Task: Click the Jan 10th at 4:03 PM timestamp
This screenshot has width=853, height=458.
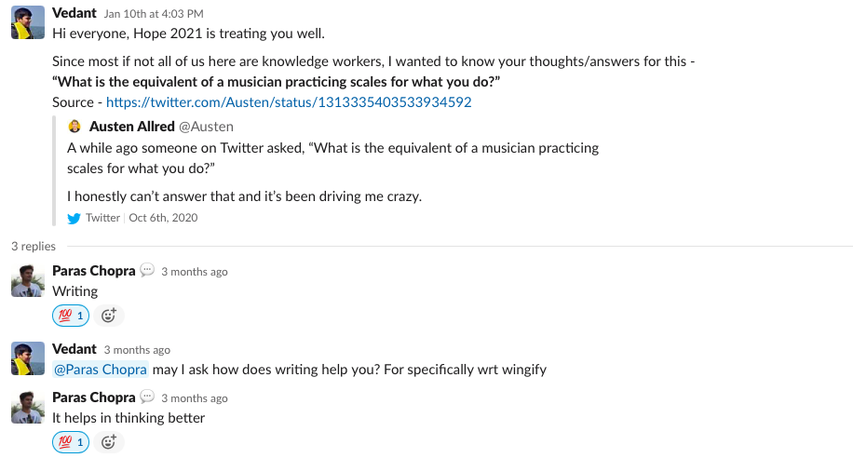Action: click(154, 14)
